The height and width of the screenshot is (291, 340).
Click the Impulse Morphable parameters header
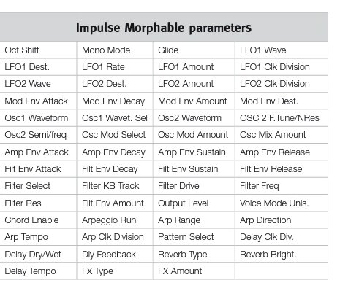(x=164, y=27)
